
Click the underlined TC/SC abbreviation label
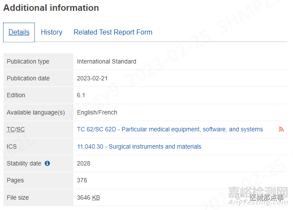click(16, 129)
